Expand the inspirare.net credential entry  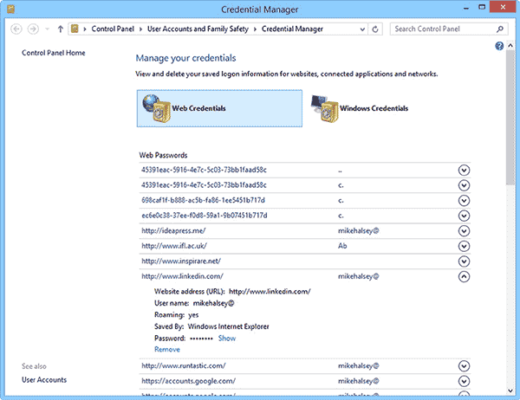click(x=464, y=261)
